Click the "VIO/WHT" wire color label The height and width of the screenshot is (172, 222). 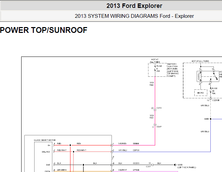coord(123,170)
